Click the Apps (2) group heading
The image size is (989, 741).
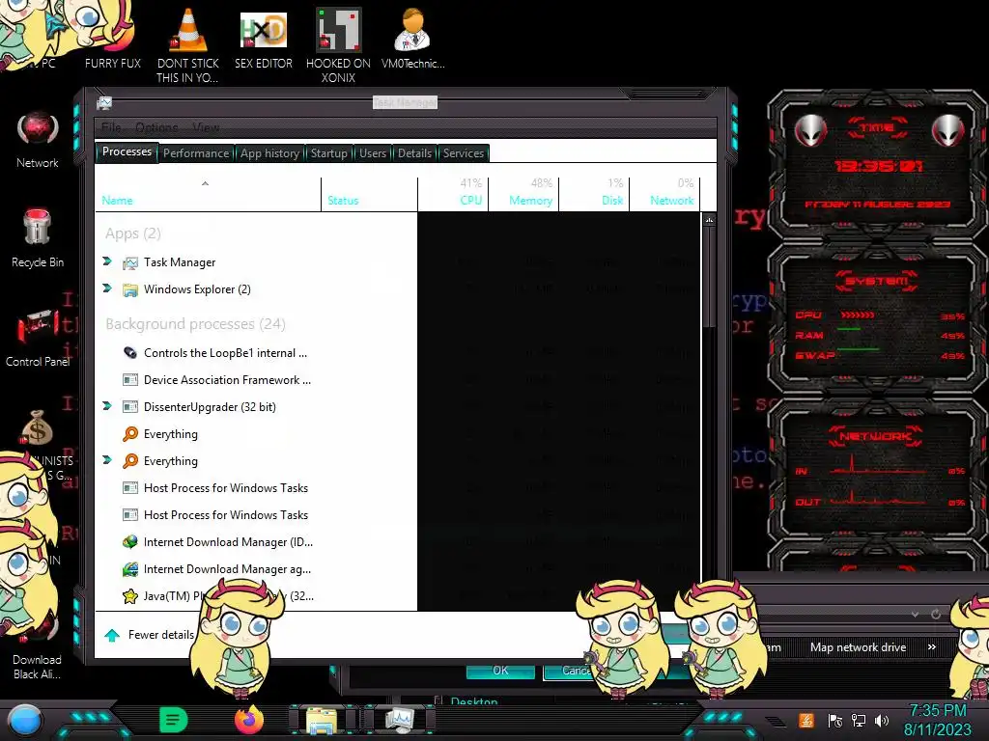pyautogui.click(x=133, y=233)
